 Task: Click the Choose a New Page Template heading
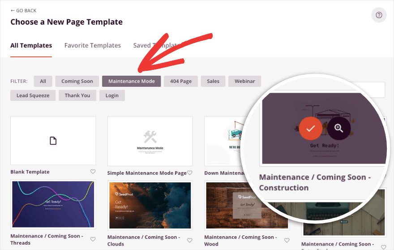tap(67, 22)
